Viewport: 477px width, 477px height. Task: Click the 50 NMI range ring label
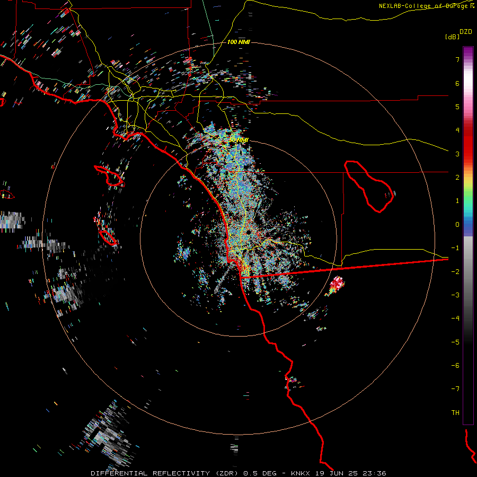click(x=238, y=140)
